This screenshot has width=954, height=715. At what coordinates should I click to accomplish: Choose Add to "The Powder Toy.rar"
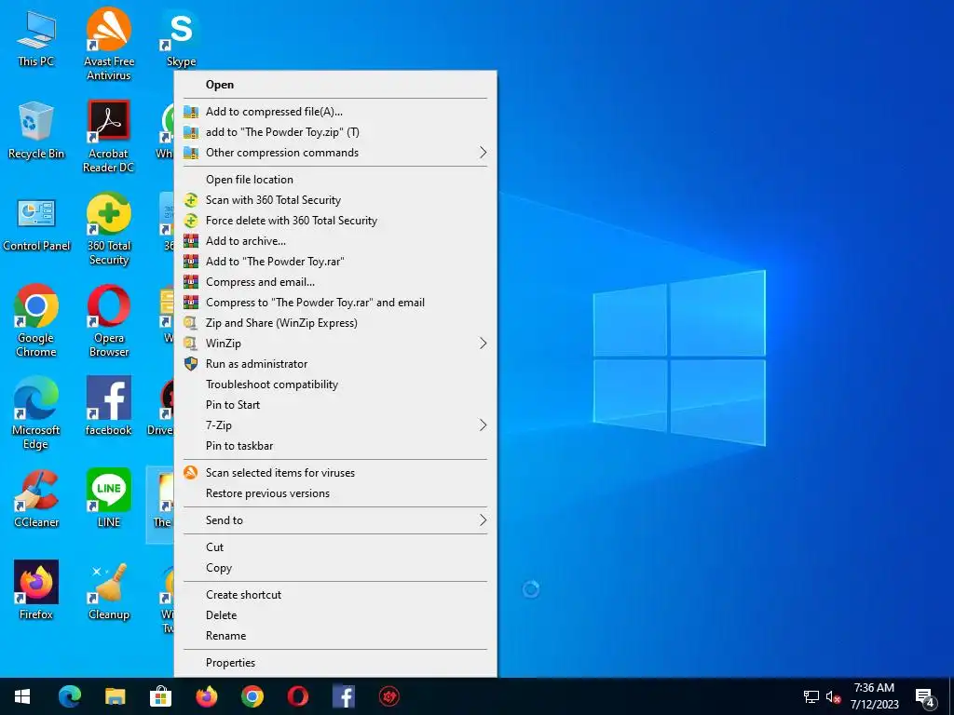point(335,262)
